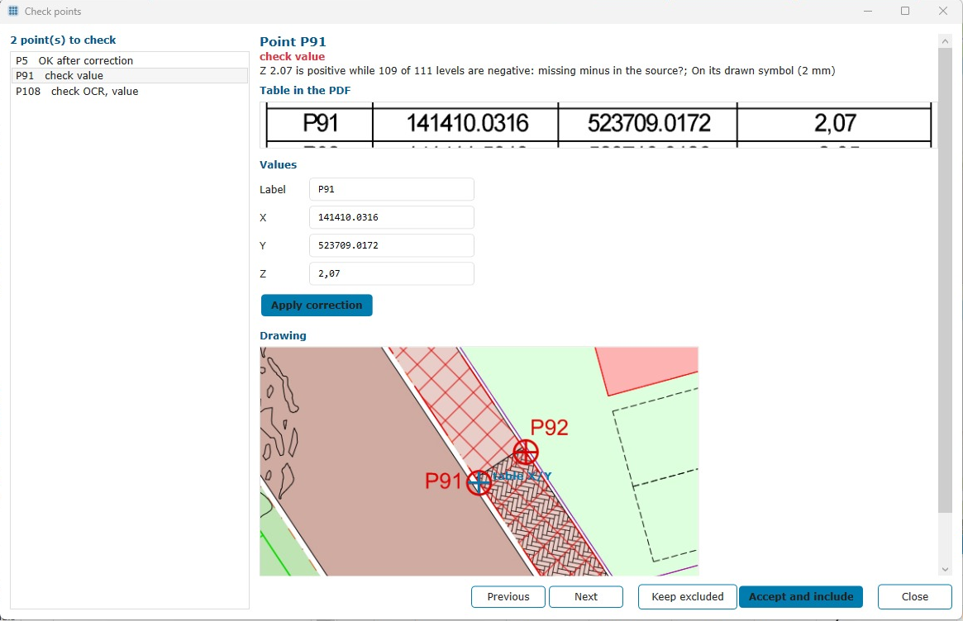Click the 523709.0172 cell in the PDF table

(x=648, y=123)
